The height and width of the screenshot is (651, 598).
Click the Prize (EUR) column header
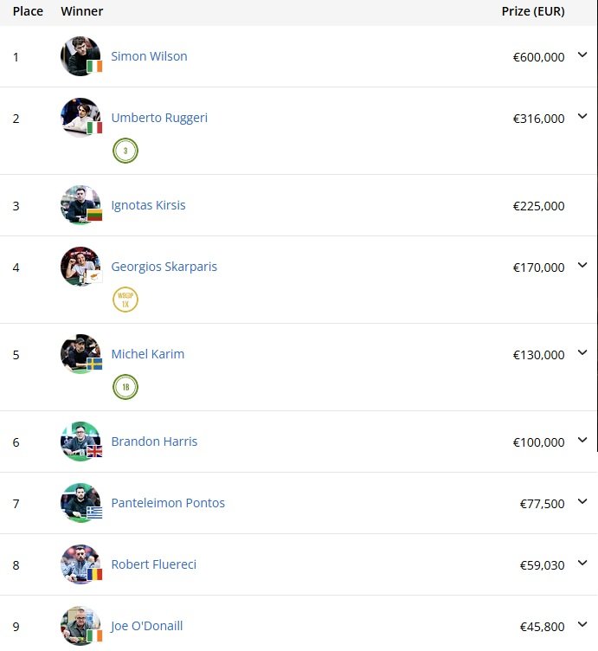pyautogui.click(x=533, y=11)
